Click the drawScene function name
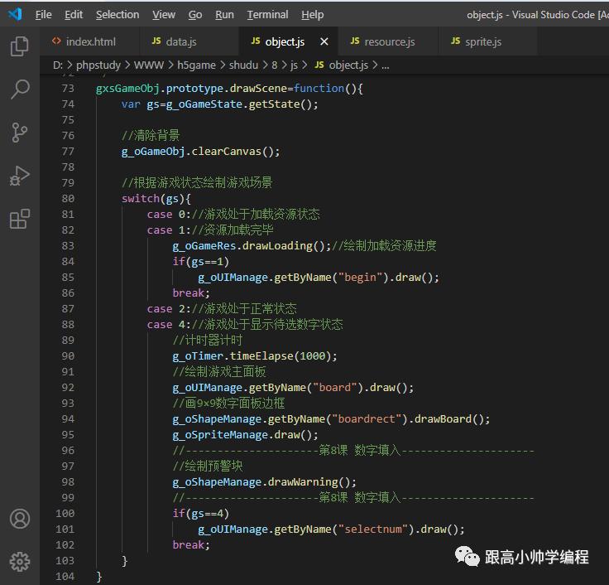Image resolution: width=609 pixels, height=585 pixels. (259, 89)
